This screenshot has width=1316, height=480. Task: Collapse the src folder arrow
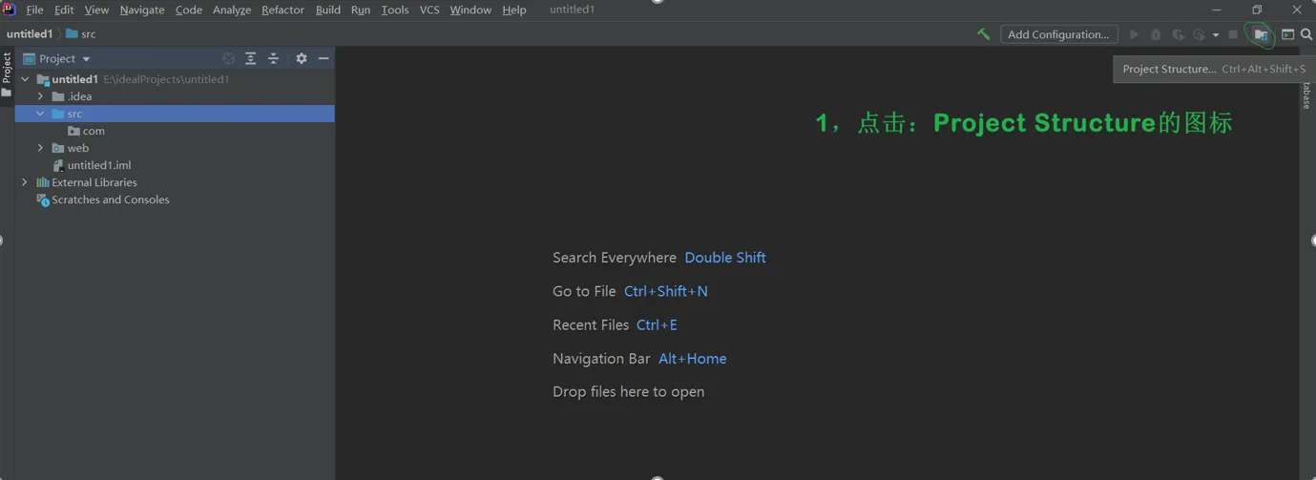[x=40, y=114]
